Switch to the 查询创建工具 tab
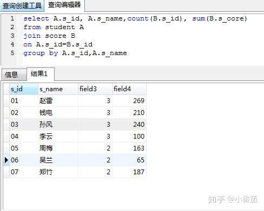The height and width of the screenshot is (211, 264). coord(22,5)
